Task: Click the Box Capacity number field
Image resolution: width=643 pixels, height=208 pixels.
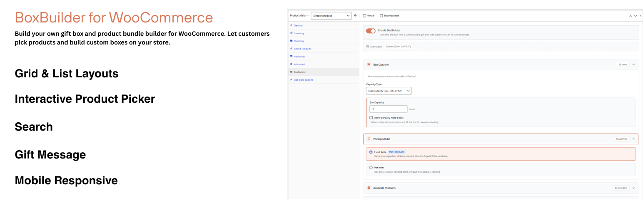Action: [389, 109]
